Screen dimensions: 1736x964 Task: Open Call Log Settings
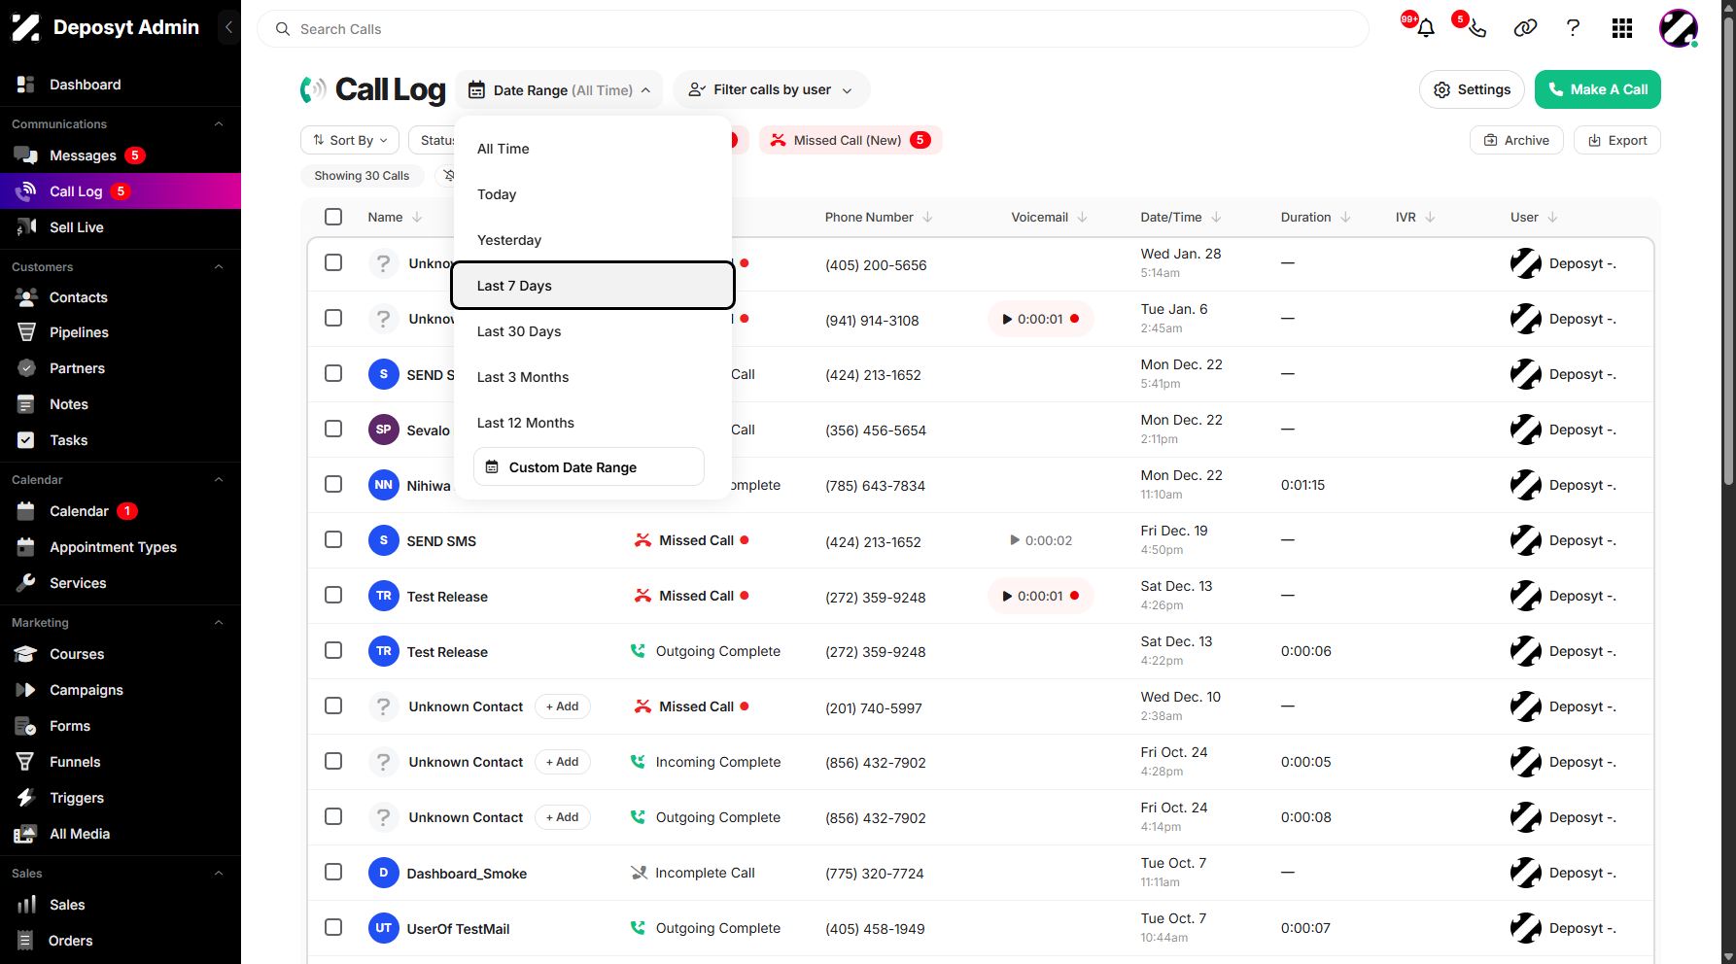coord(1472,89)
